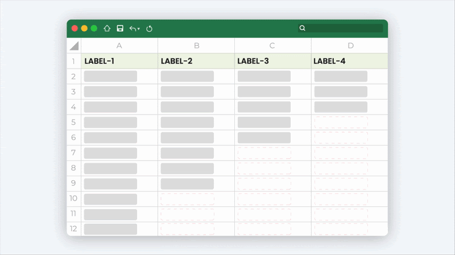Click the Save floppy disk icon
Viewport: 455px width, 255px height.
click(x=120, y=28)
